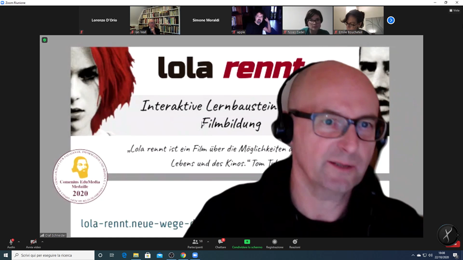463x260 pixels.
Task: Open OBS Studio icon in taskbar
Action: [171, 255]
